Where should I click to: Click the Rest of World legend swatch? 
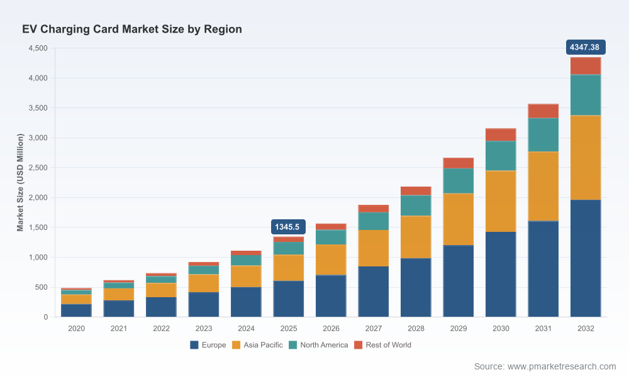(359, 345)
